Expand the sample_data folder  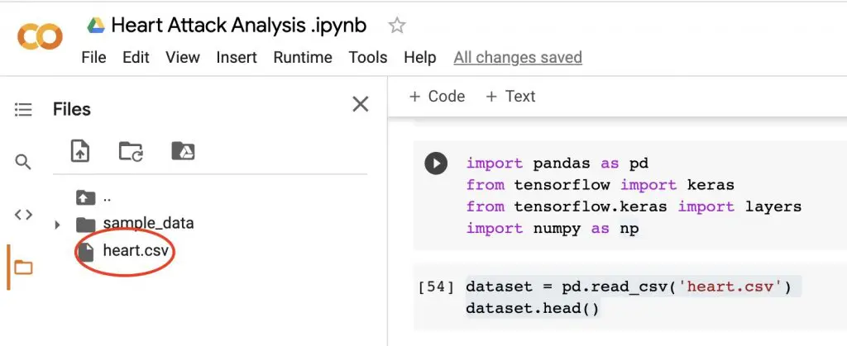point(57,225)
